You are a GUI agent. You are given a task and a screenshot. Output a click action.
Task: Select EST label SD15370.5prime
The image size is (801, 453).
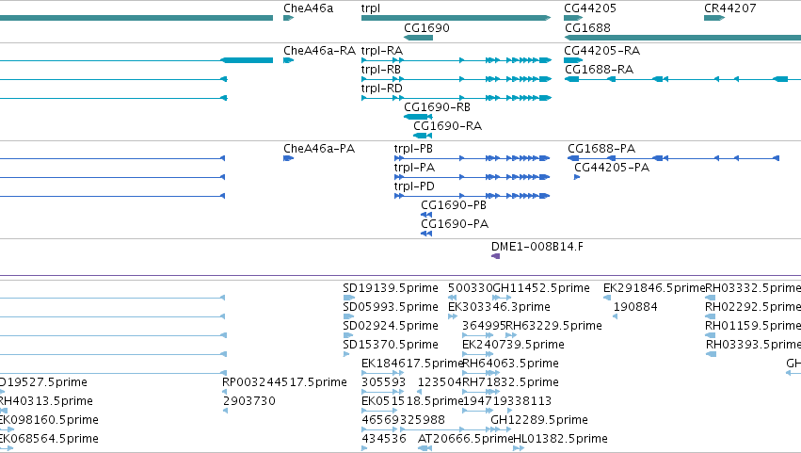[x=391, y=345]
